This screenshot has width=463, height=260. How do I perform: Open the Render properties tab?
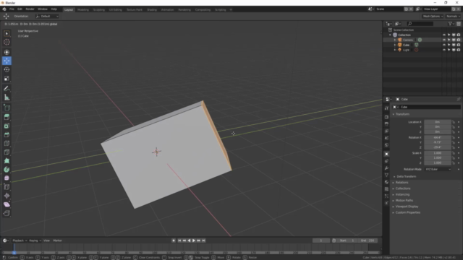[x=386, y=117]
